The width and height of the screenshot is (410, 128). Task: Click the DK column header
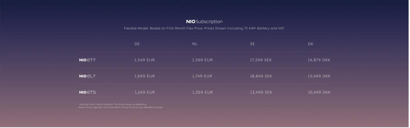coord(310,44)
